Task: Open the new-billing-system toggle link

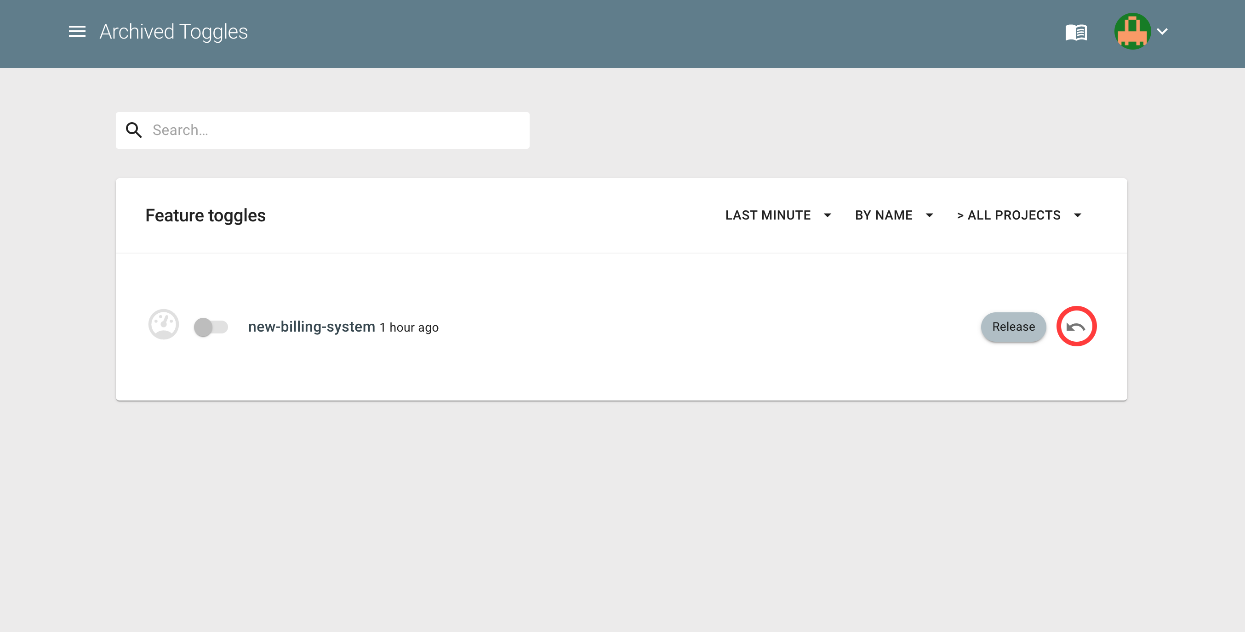Action: coord(312,327)
